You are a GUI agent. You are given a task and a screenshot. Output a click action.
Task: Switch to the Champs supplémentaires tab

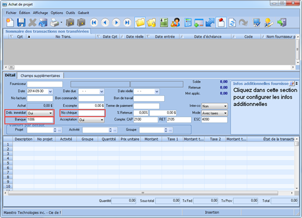coord(40,76)
